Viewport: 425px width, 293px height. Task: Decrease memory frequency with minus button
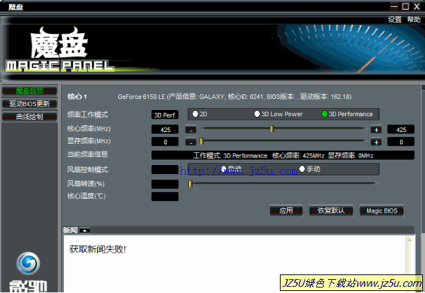coord(190,142)
